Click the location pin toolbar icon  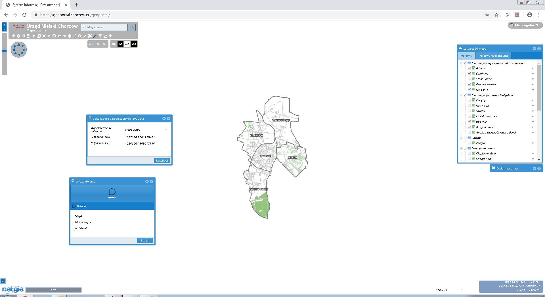pos(110,36)
